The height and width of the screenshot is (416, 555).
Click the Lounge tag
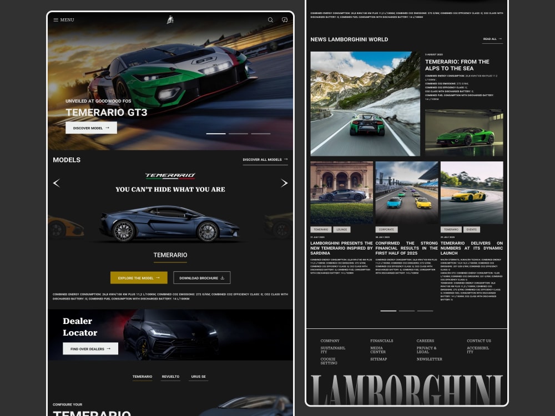coord(341,230)
